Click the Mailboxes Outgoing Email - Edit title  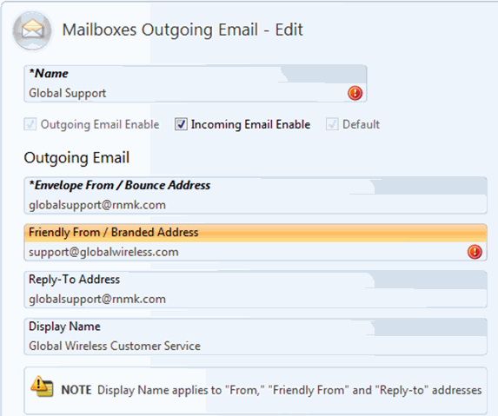coord(183,30)
